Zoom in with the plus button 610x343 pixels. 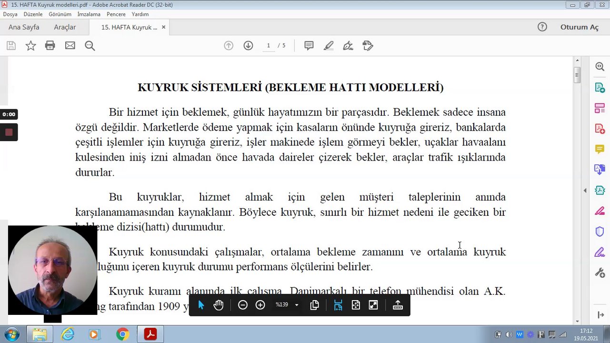coord(260,305)
